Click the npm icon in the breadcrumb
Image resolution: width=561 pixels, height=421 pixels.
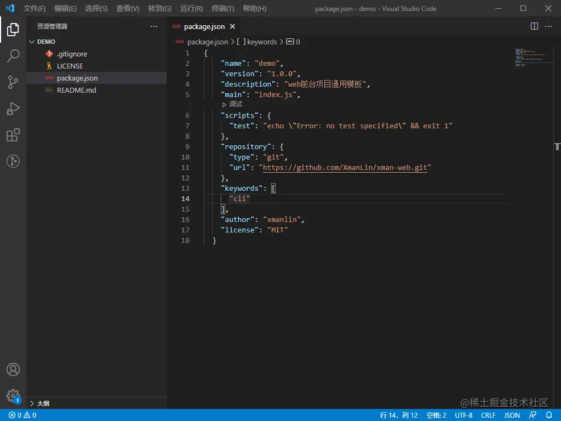180,42
